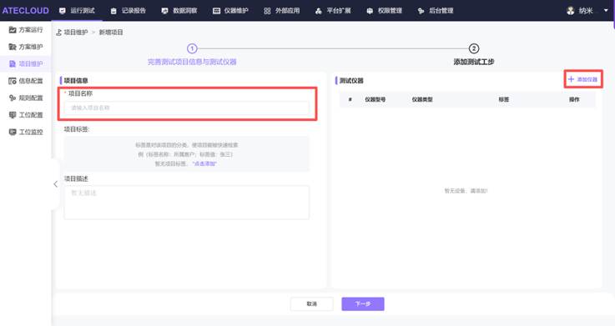Click the 添加仪器 button
Screen dimensions: 615x326
[582, 79]
